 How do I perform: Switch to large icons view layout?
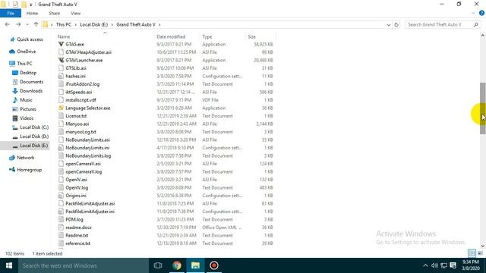(x=480, y=253)
